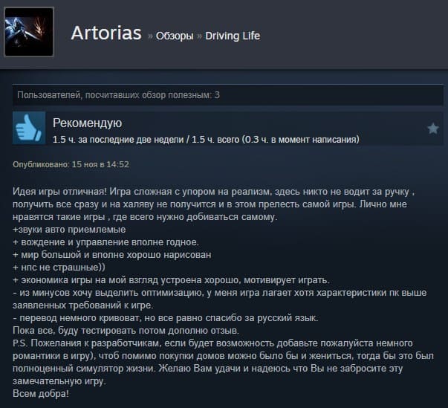Open the Driving Life game breadcrumb
This screenshot has height=408, width=448.
click(x=233, y=36)
